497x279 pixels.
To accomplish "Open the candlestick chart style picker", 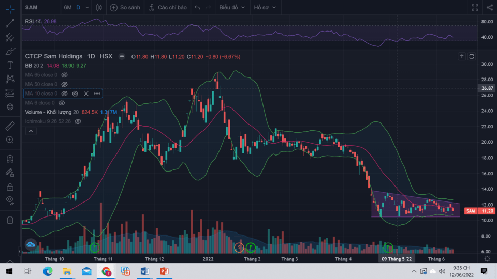I will 98,8.
